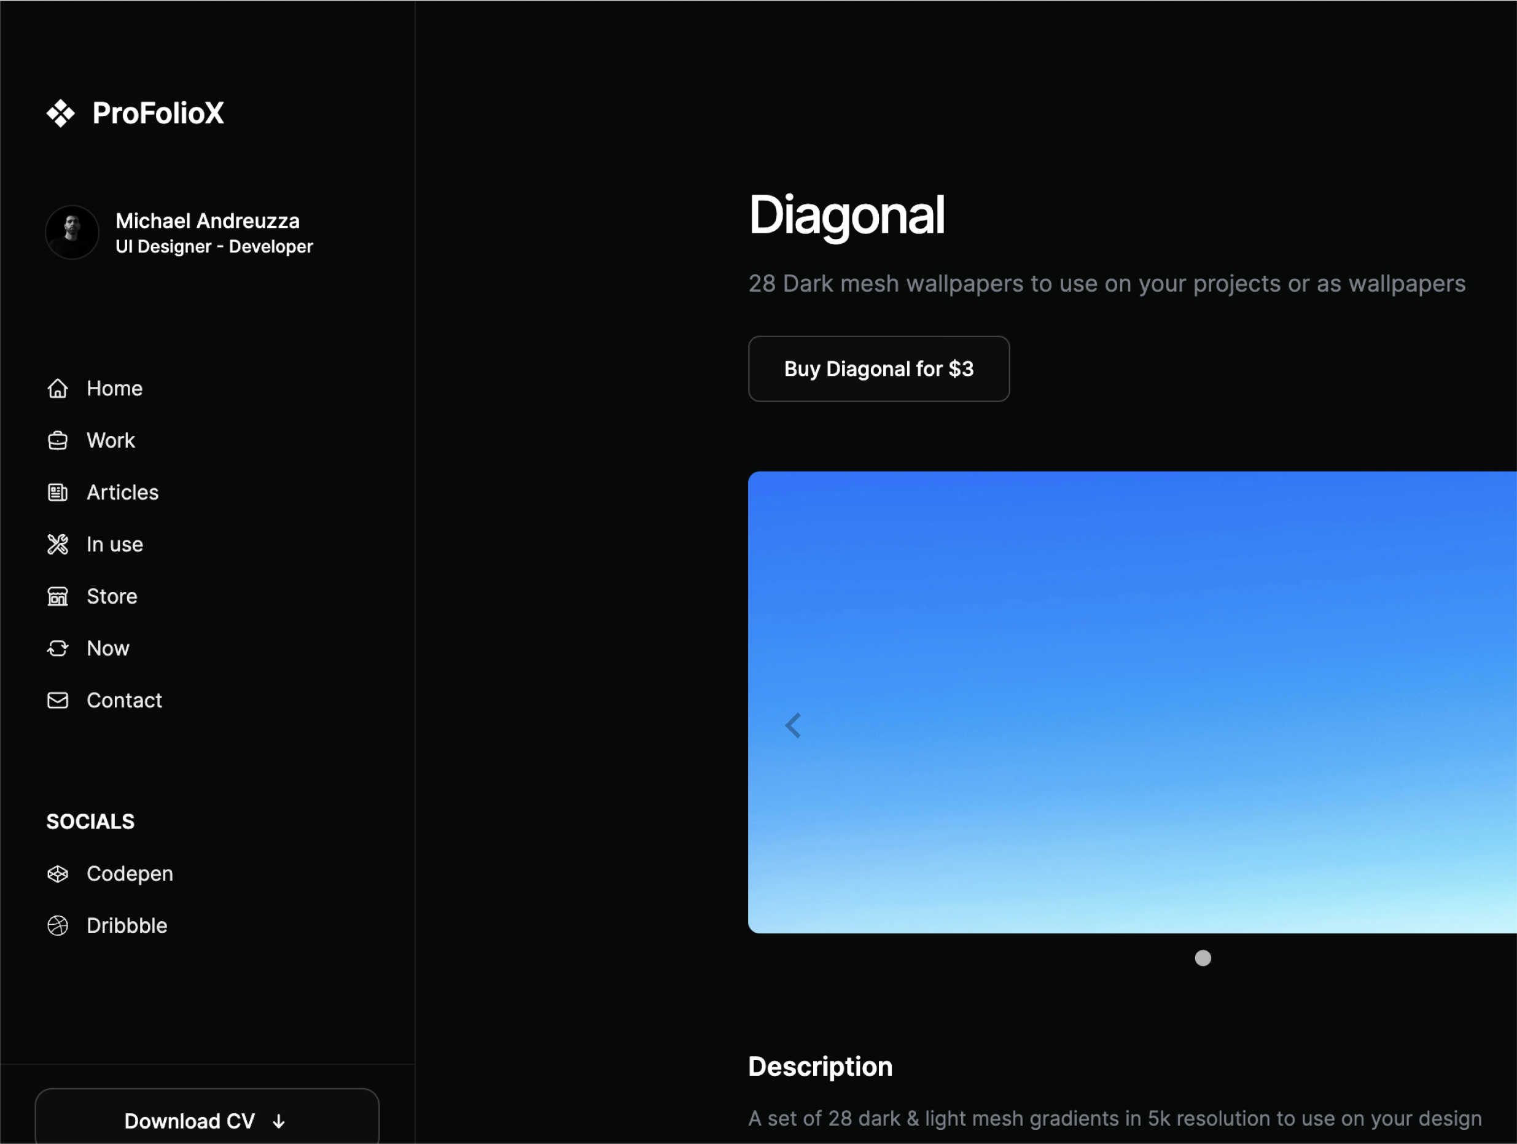
Task: Click Buy Diagonal for $3 button
Action: (x=878, y=369)
